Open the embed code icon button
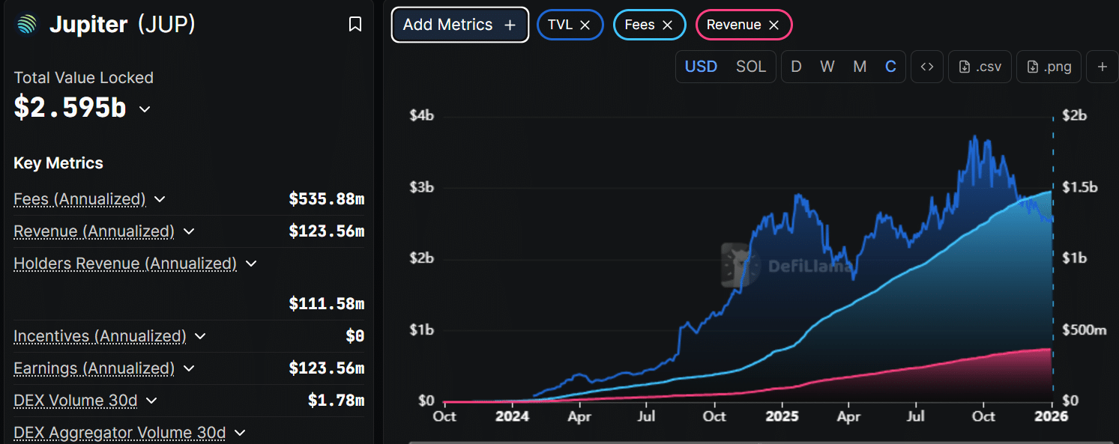 pos(927,67)
